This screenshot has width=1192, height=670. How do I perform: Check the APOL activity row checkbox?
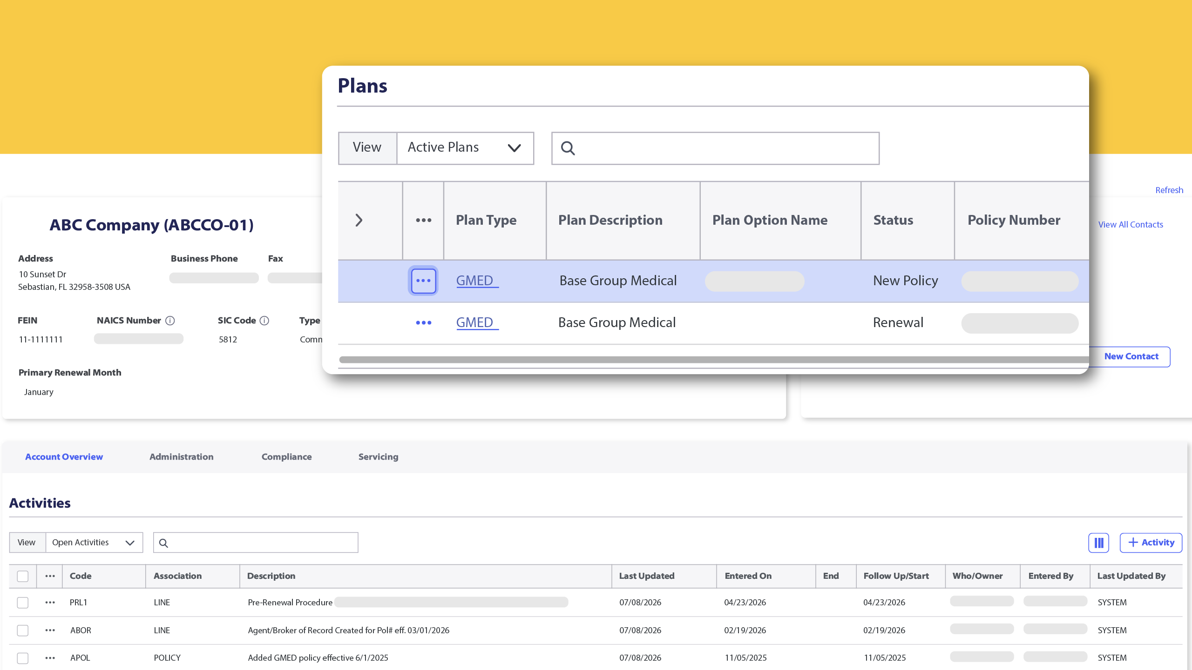tap(23, 658)
